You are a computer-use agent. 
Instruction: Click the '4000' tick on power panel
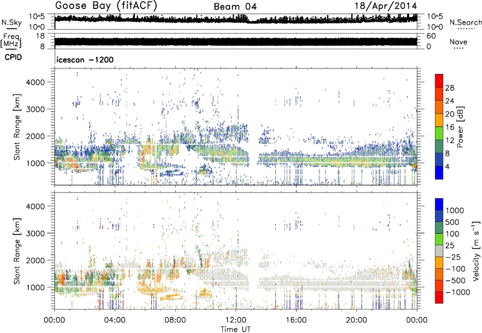point(35,82)
